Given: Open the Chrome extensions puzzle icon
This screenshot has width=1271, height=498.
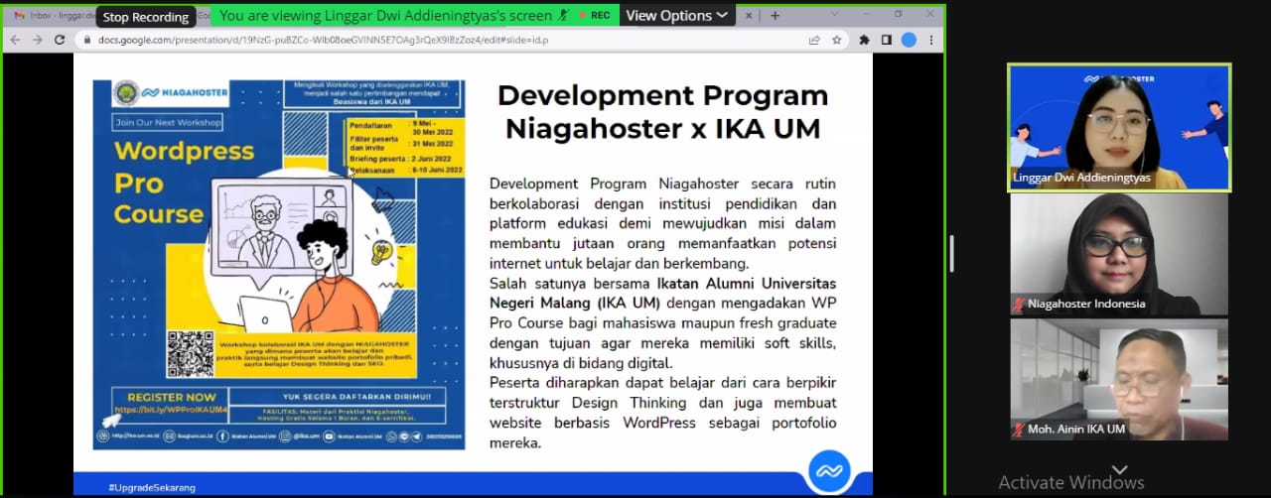Looking at the screenshot, I should (864, 40).
